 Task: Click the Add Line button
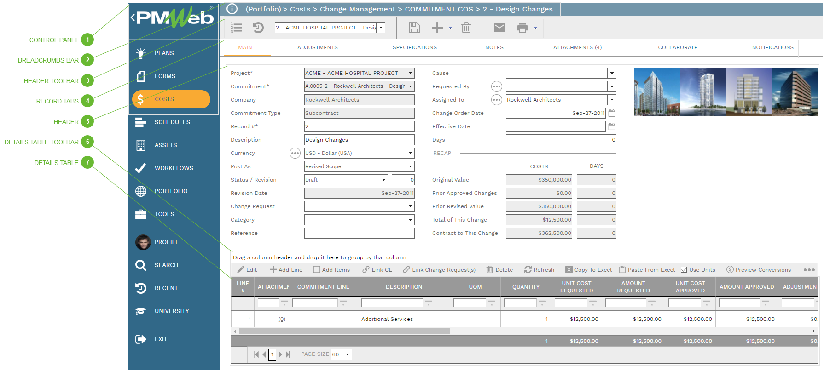(x=286, y=270)
